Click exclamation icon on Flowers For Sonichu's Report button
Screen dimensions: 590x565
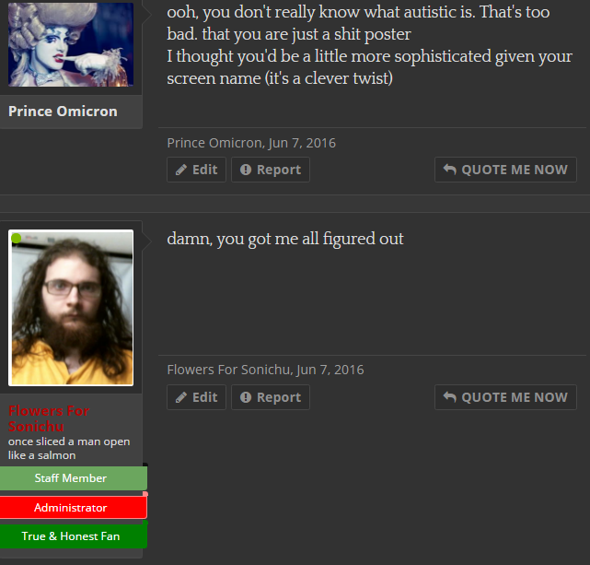click(246, 397)
